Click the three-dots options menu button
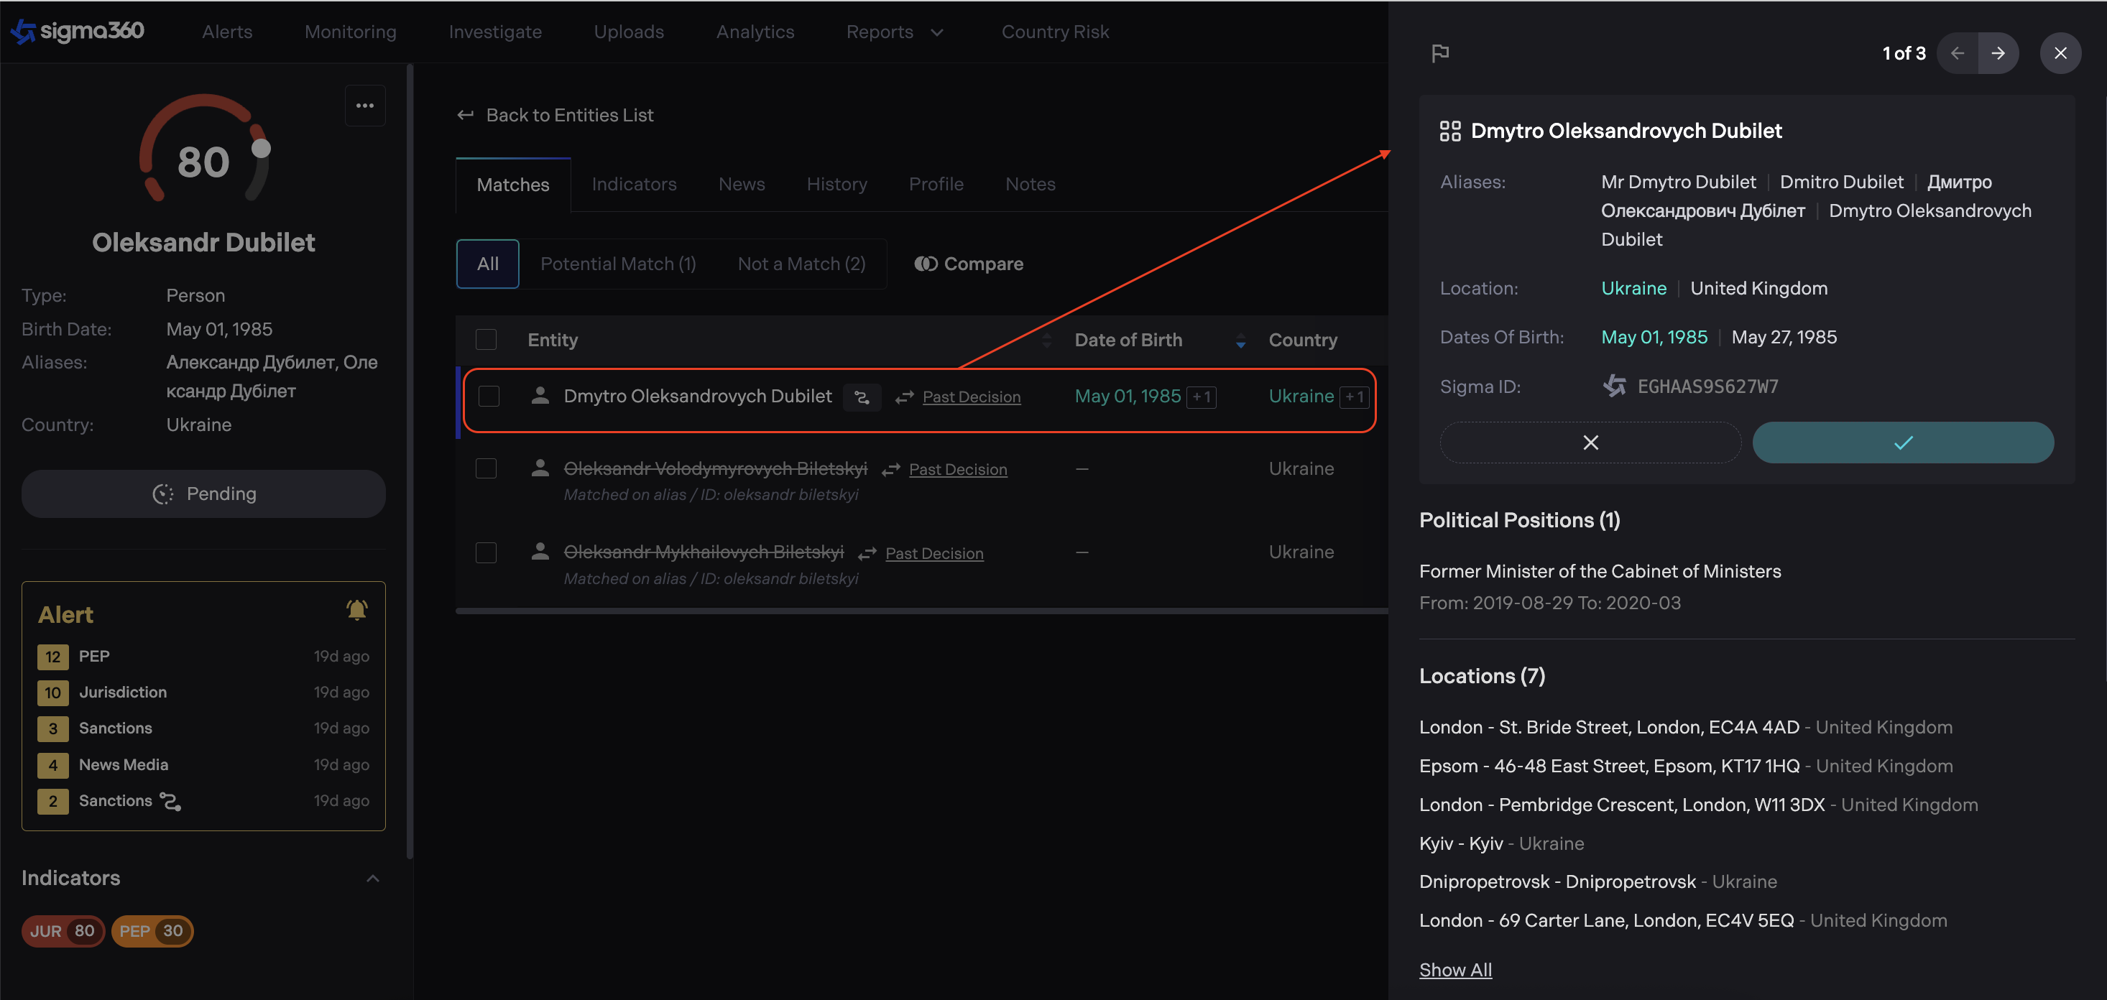The image size is (2107, 1000). (365, 106)
